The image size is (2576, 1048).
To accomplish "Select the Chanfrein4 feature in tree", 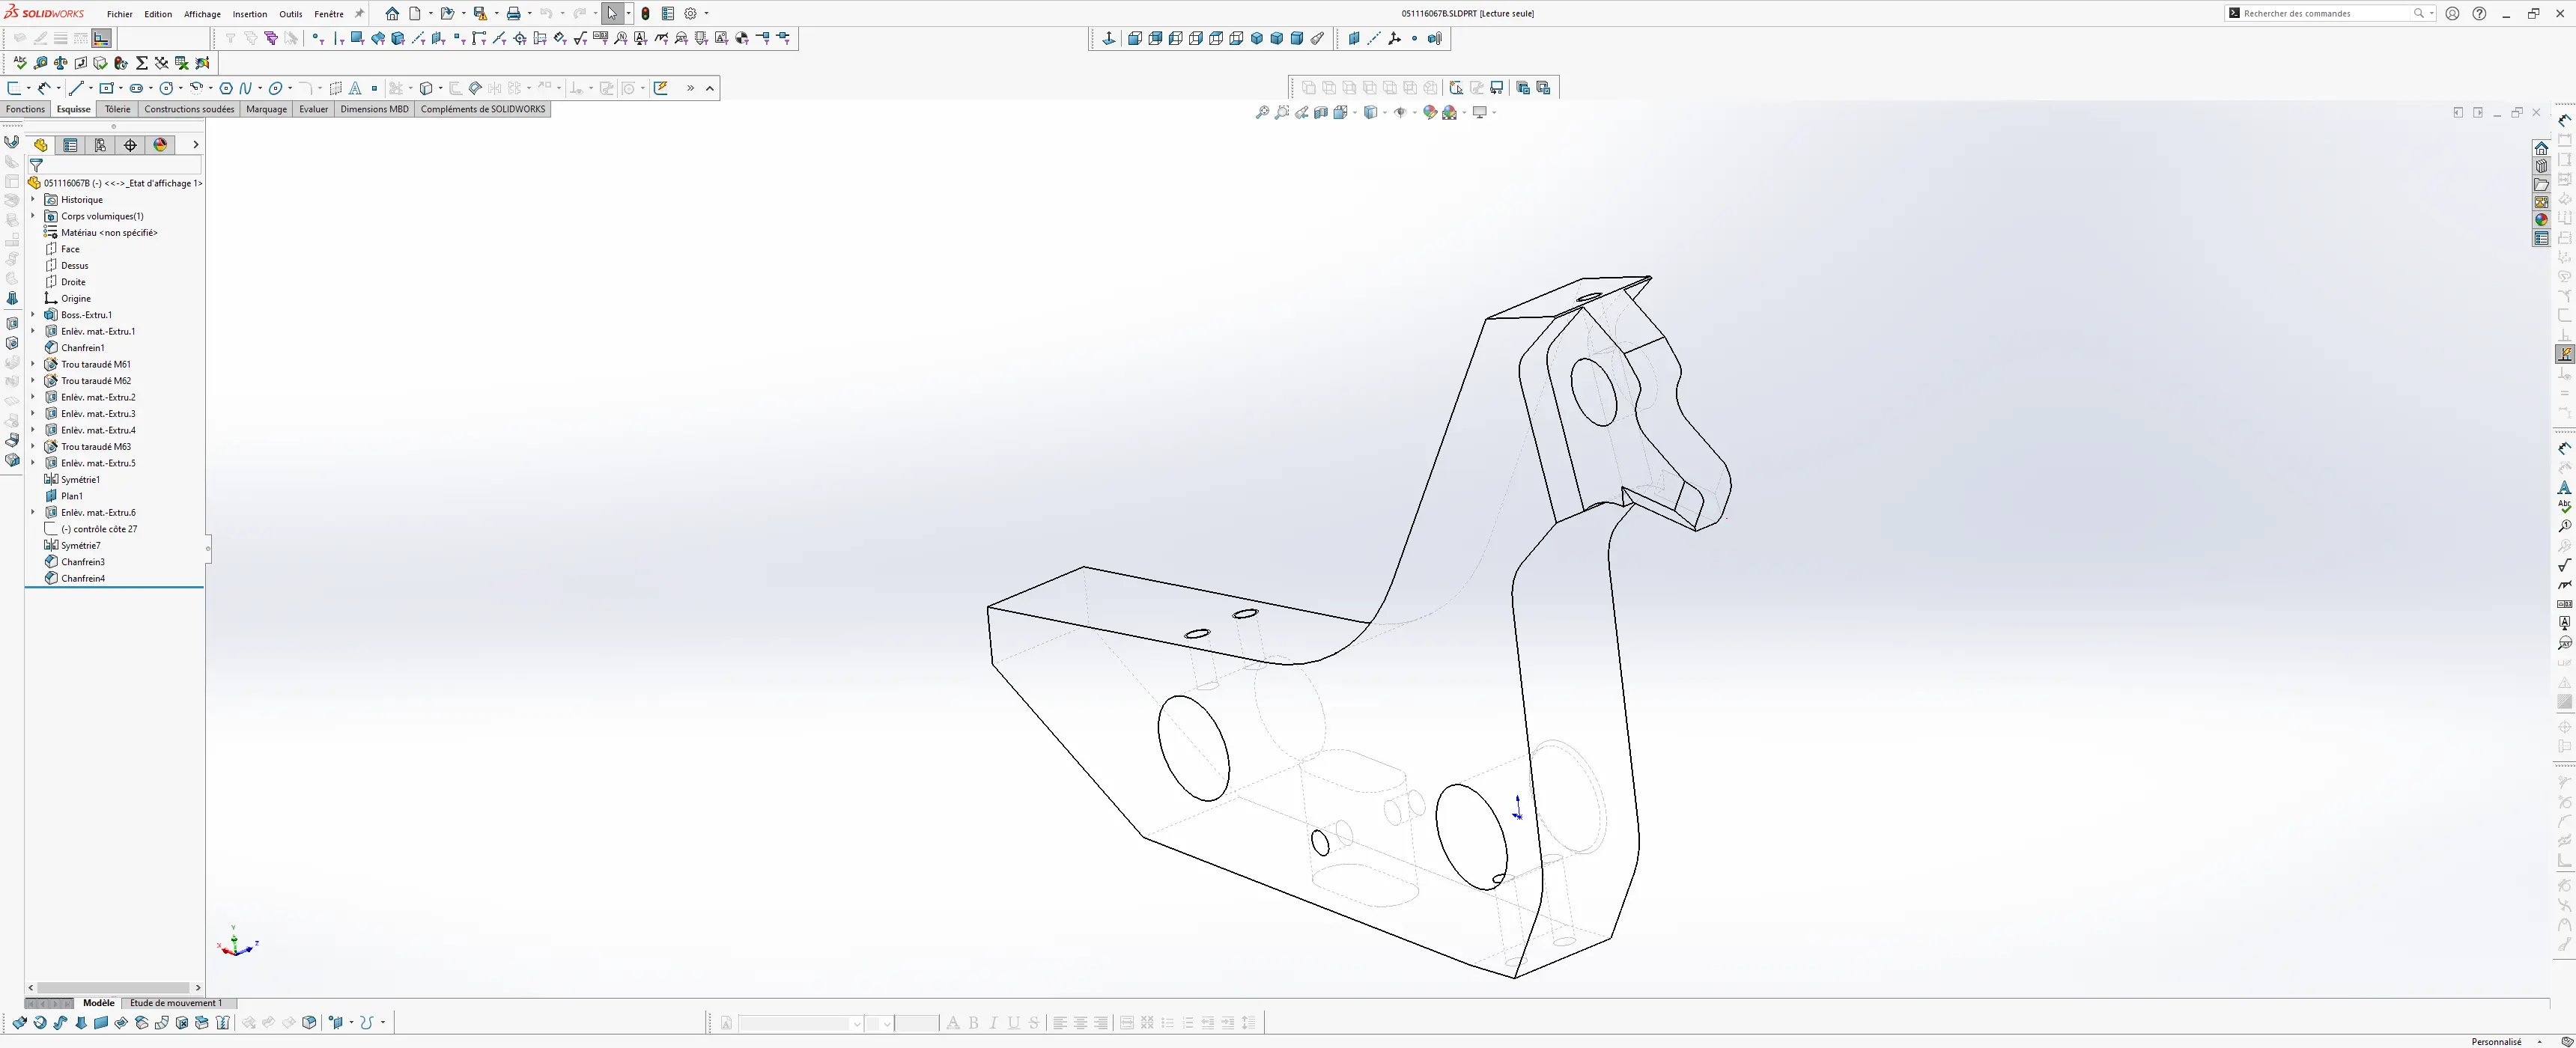I will 83,578.
